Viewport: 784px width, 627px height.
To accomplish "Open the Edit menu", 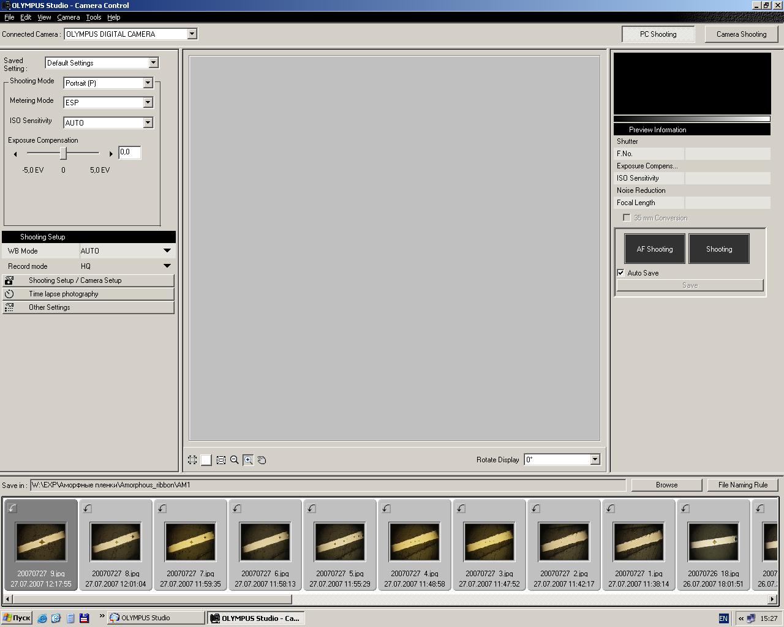I will [x=26, y=17].
